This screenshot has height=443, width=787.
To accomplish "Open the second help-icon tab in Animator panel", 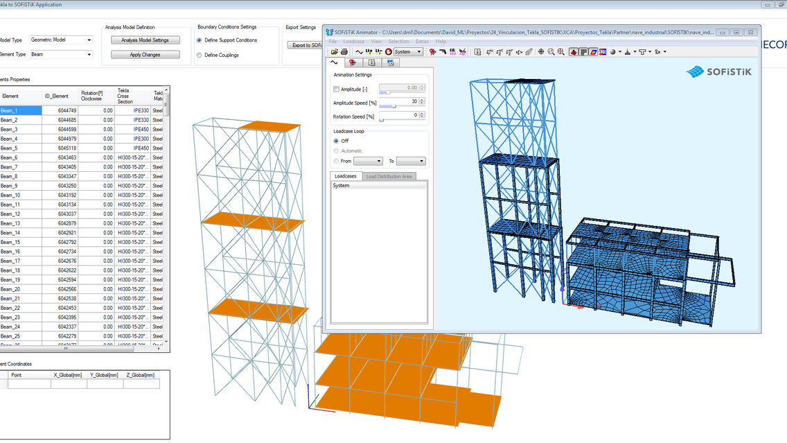I will [x=353, y=63].
